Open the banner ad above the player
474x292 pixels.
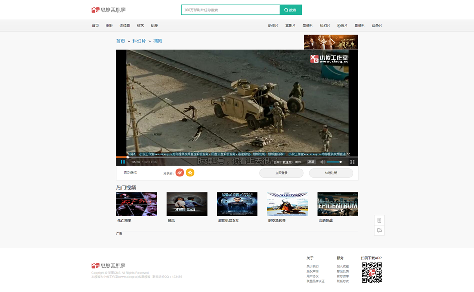[331, 42]
